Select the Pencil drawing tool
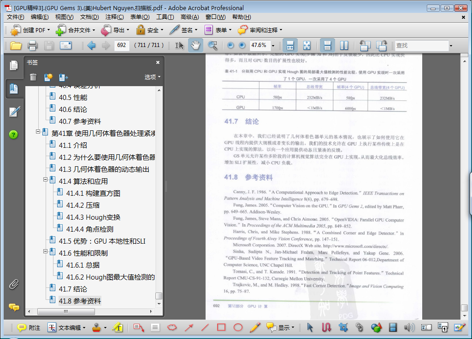The width and height of the screenshot is (472, 339). pyautogui.click(x=255, y=327)
